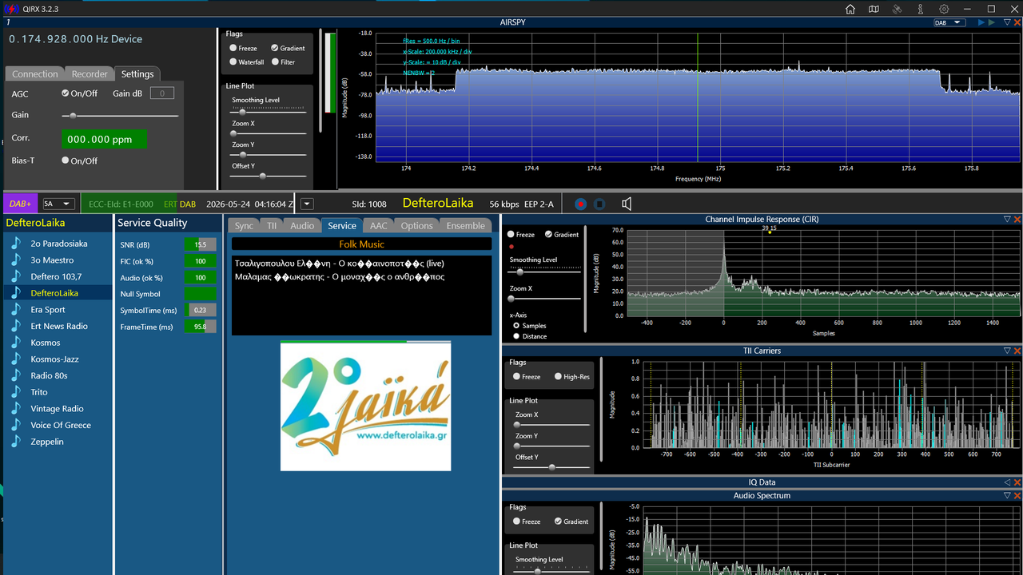Expand the dropdown arrow next to timestamp

[307, 204]
